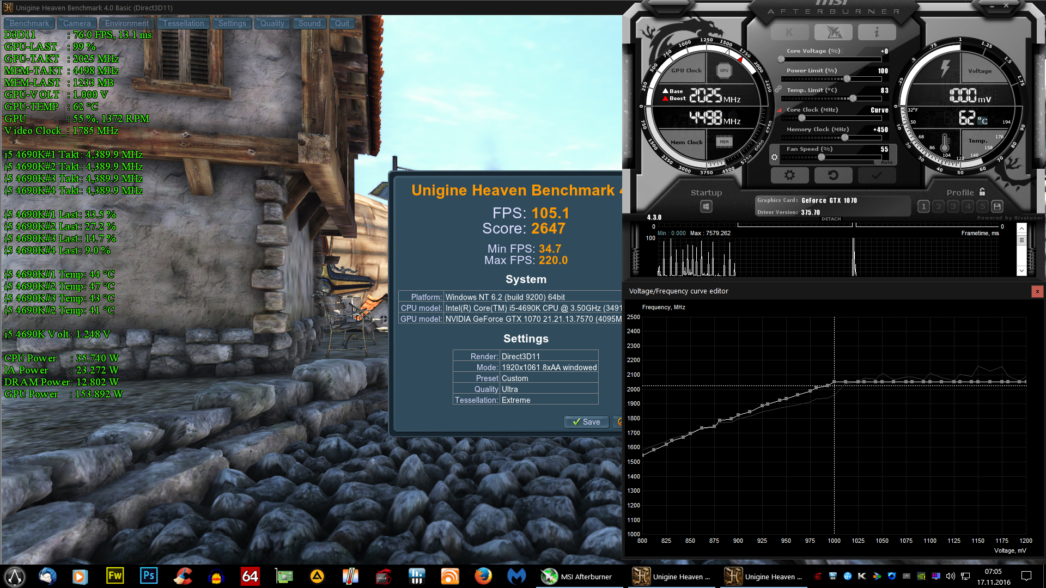Toggle the Profile lock icon

982,192
